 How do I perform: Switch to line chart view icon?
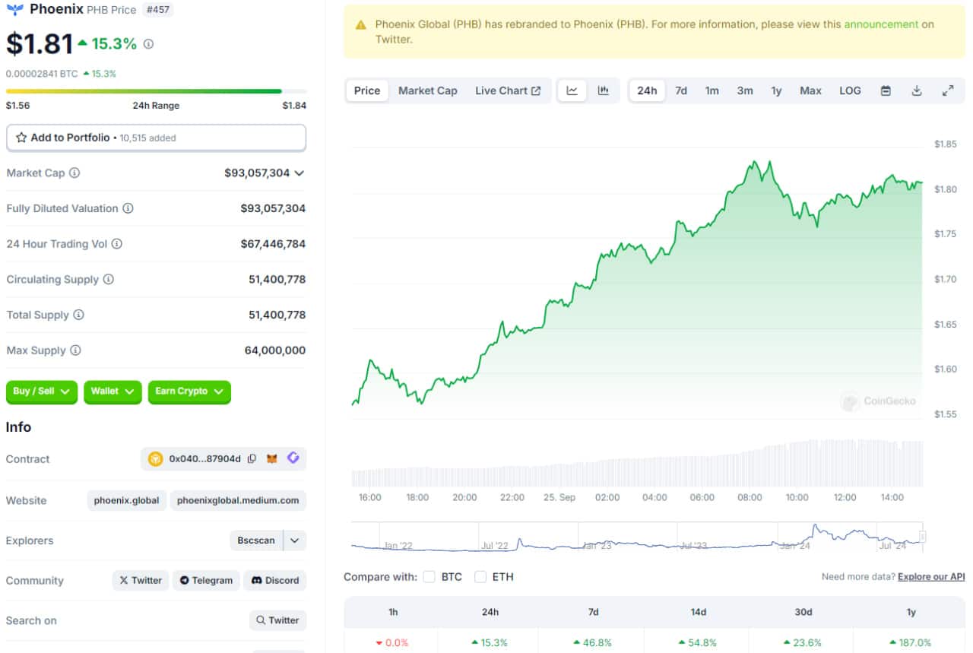(x=572, y=90)
